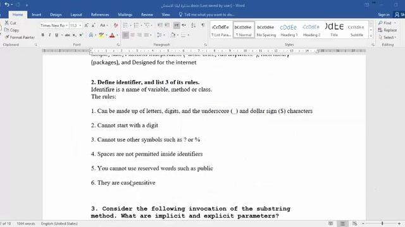Switch to Print Layout view in status bar

pos(343,223)
